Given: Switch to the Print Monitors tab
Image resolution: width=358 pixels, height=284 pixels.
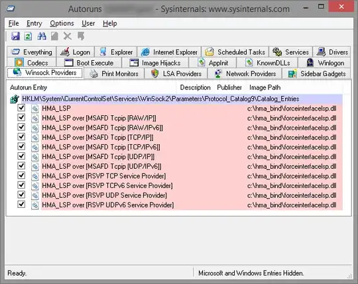Looking at the screenshot, I should (x=114, y=73).
